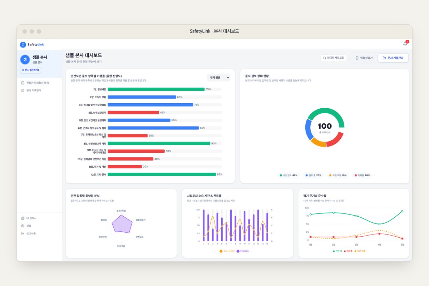429x286 pixels.
Task: Click the 위험성평가 radar axis label
Action: tap(140, 220)
